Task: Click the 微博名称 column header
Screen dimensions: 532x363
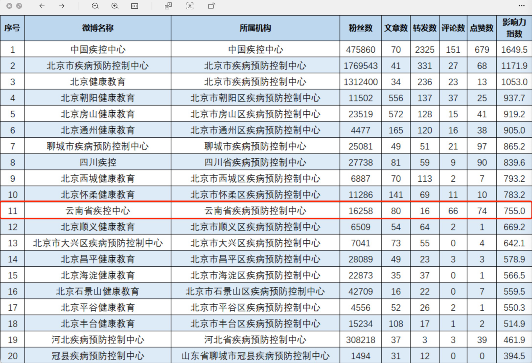Action: [x=98, y=28]
